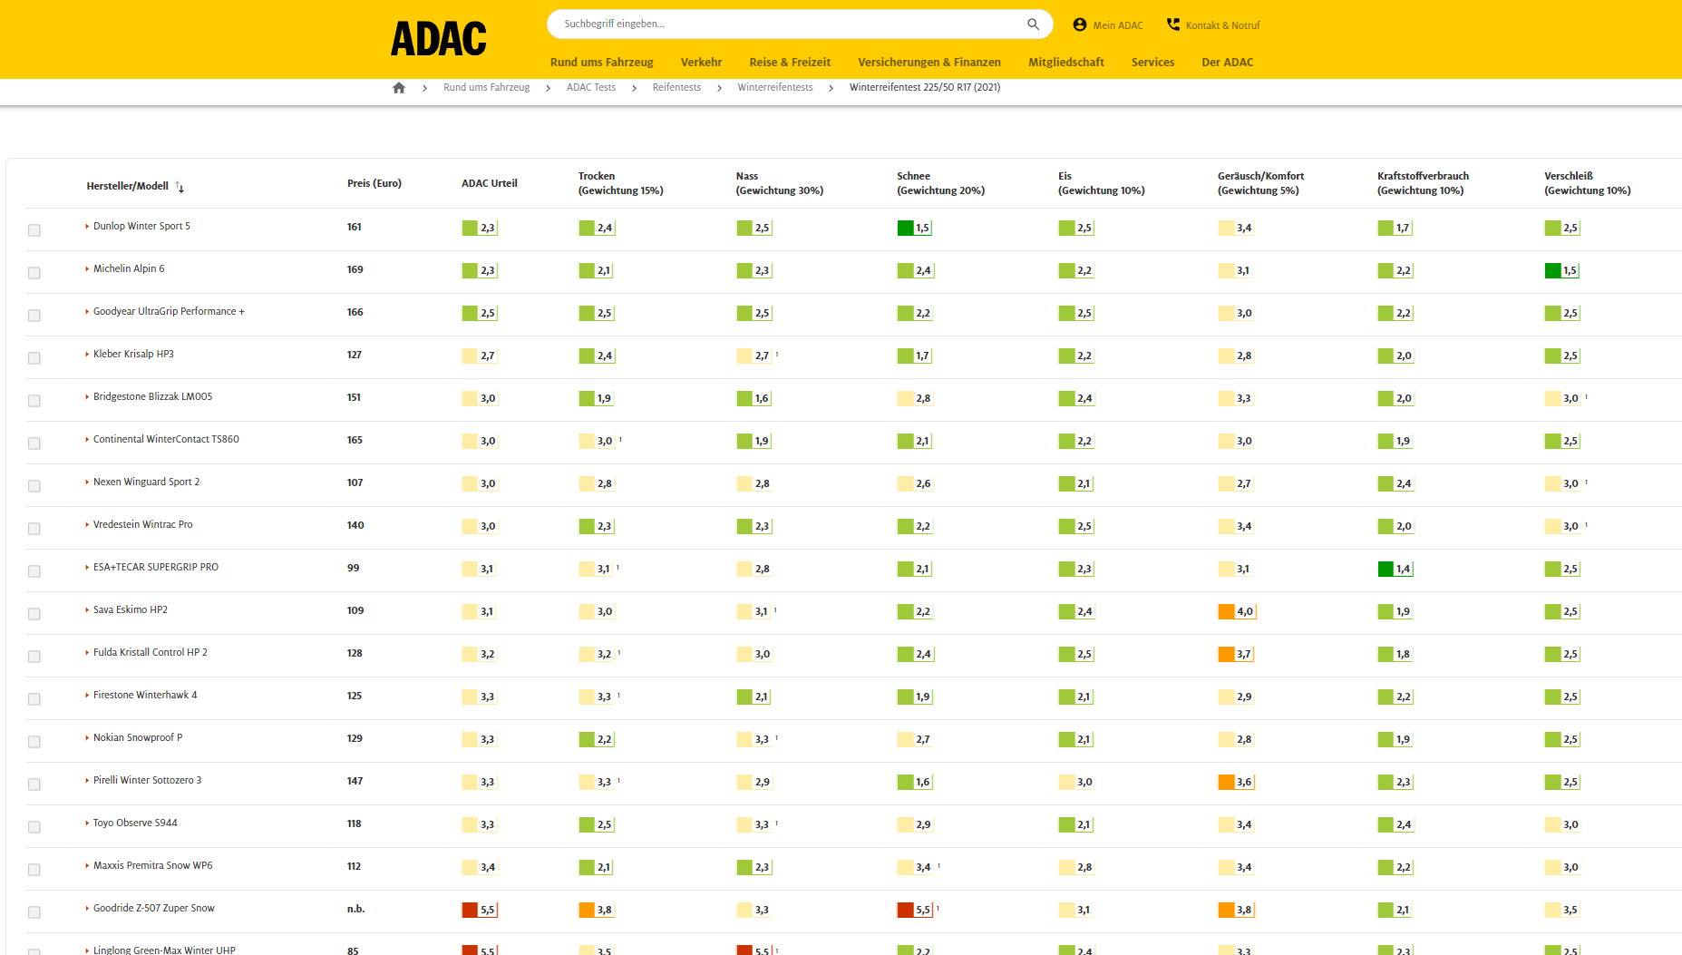Follow the Rund ums Fahrzeug breadcrumb
This screenshot has height=955, width=1682.
tap(486, 88)
